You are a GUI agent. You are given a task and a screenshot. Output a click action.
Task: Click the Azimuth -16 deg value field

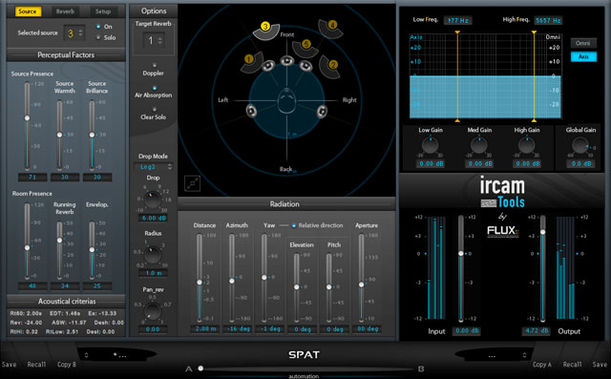click(238, 329)
